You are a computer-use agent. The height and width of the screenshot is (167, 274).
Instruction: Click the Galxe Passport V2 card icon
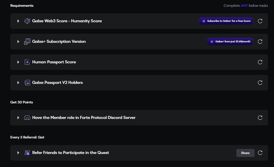click(27, 83)
